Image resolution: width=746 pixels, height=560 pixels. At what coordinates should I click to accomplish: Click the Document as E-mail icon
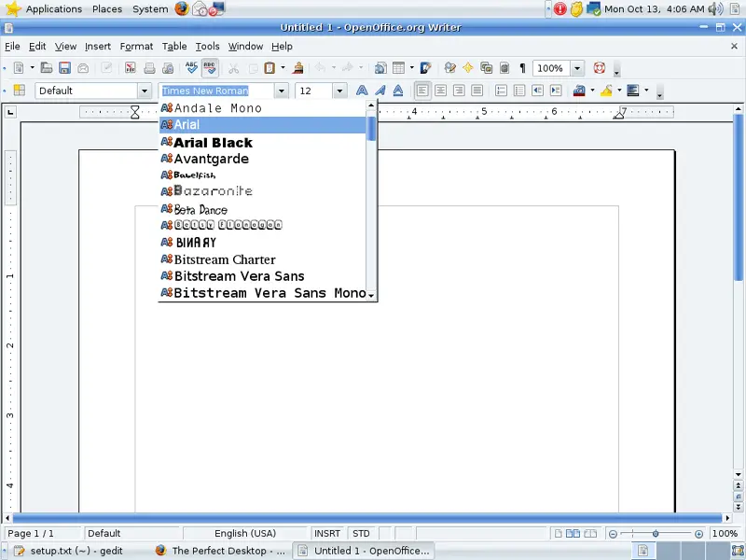(x=83, y=68)
